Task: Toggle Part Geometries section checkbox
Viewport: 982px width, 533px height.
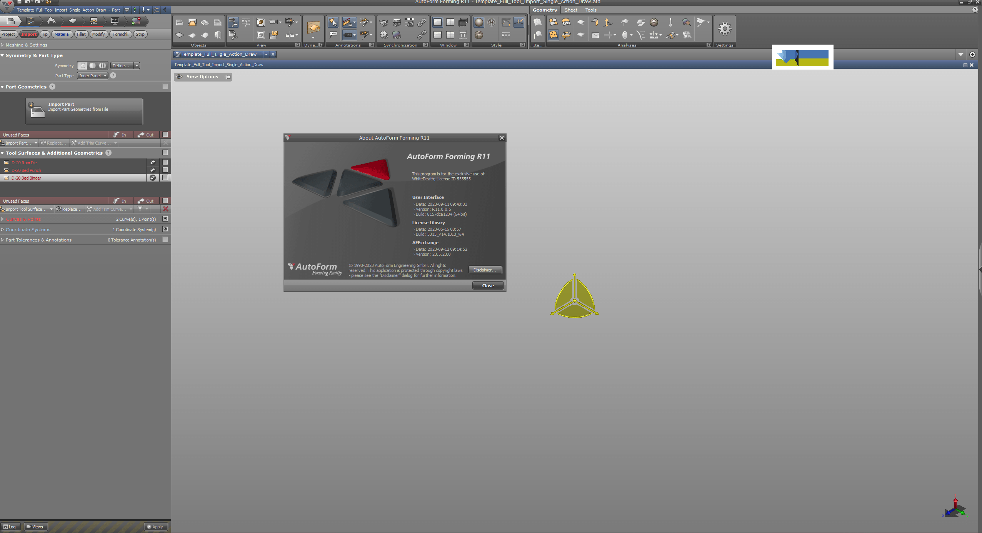Action: (165, 87)
